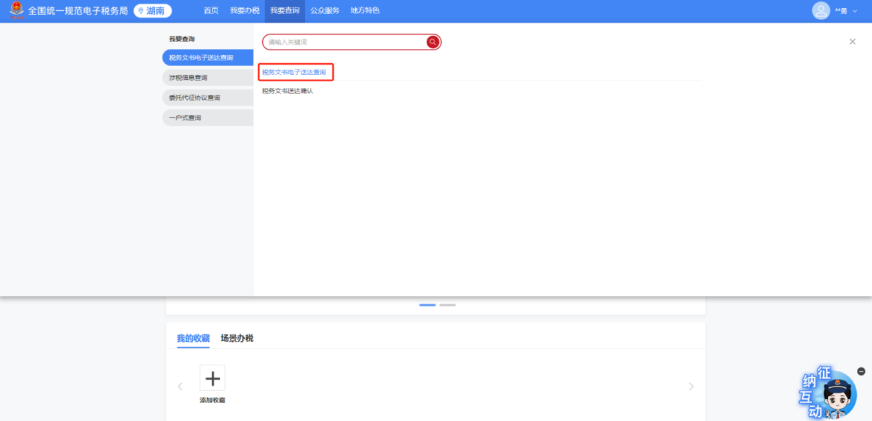The height and width of the screenshot is (421, 872).
Task: Select 涉税信息查询 in sidebar
Action: 206,78
